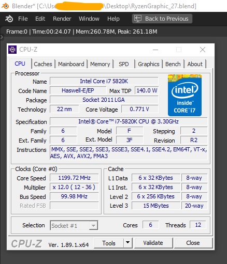227x264 pixels.
Task: Open the Blender Window menu
Action: [x=89, y=19]
